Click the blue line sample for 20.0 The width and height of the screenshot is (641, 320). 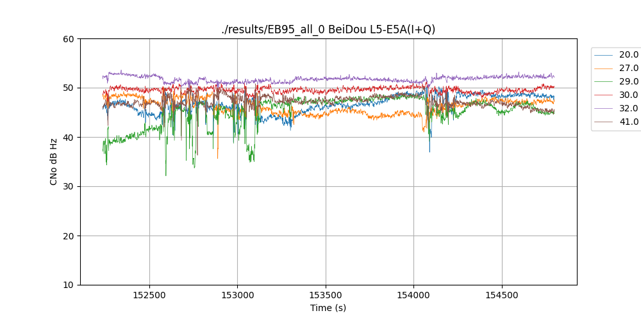pos(603,55)
